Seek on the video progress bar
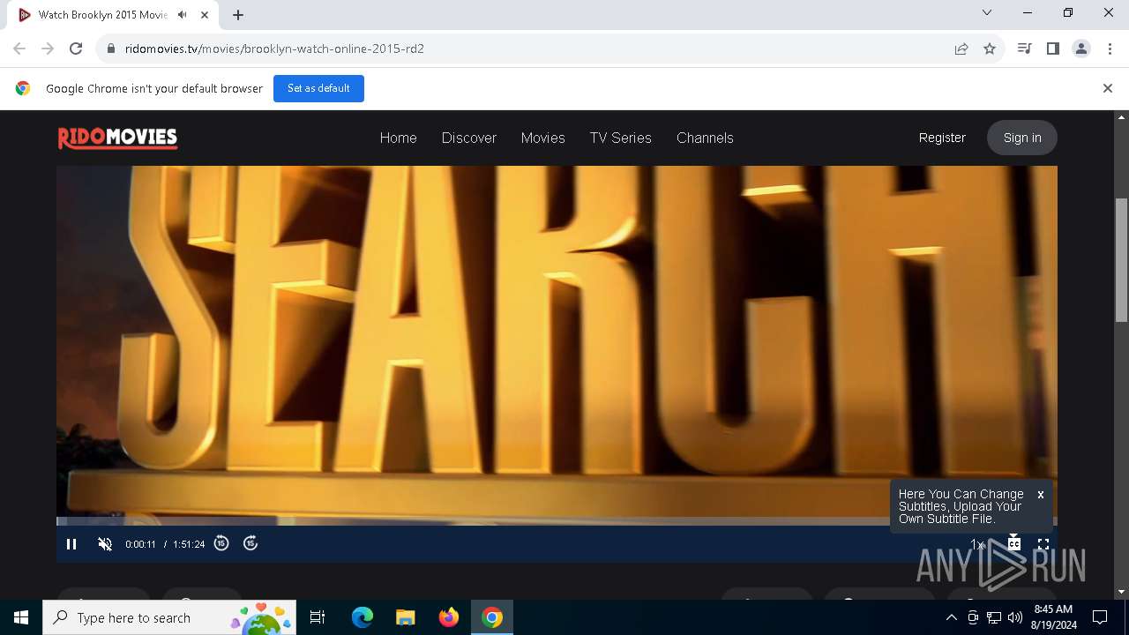 [557, 521]
